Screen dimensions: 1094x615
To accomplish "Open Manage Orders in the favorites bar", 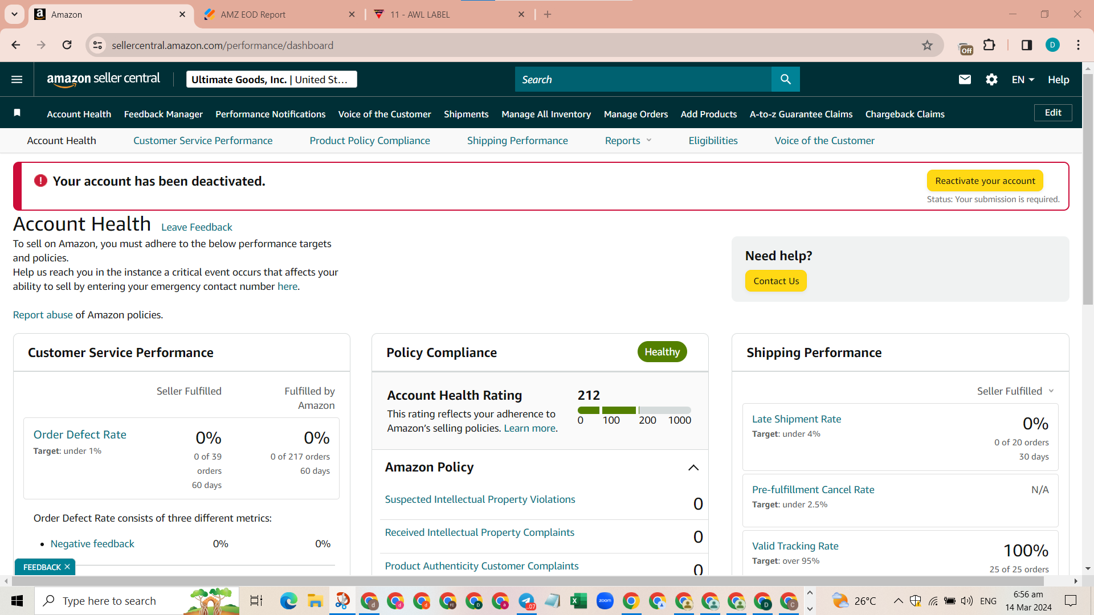I will point(636,114).
